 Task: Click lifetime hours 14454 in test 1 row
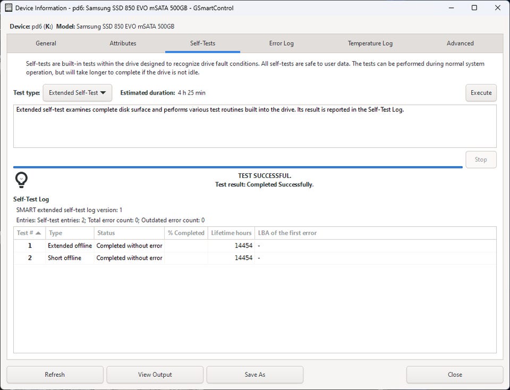coord(244,245)
